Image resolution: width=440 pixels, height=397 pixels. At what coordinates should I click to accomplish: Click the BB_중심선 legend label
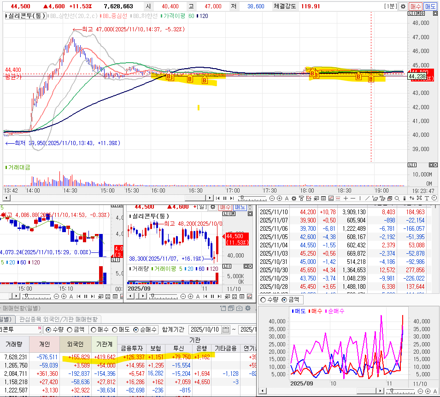tap(115, 16)
